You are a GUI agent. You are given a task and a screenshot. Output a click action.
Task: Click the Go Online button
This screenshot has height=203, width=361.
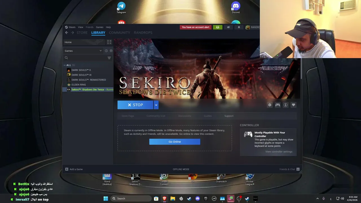pos(175,142)
